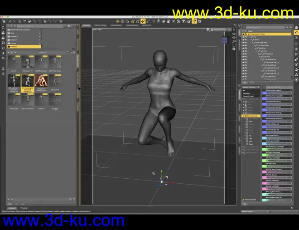Open the Genesis 8 Female parameters dropdown
The width and height of the screenshot is (299, 230).
[x=251, y=87]
